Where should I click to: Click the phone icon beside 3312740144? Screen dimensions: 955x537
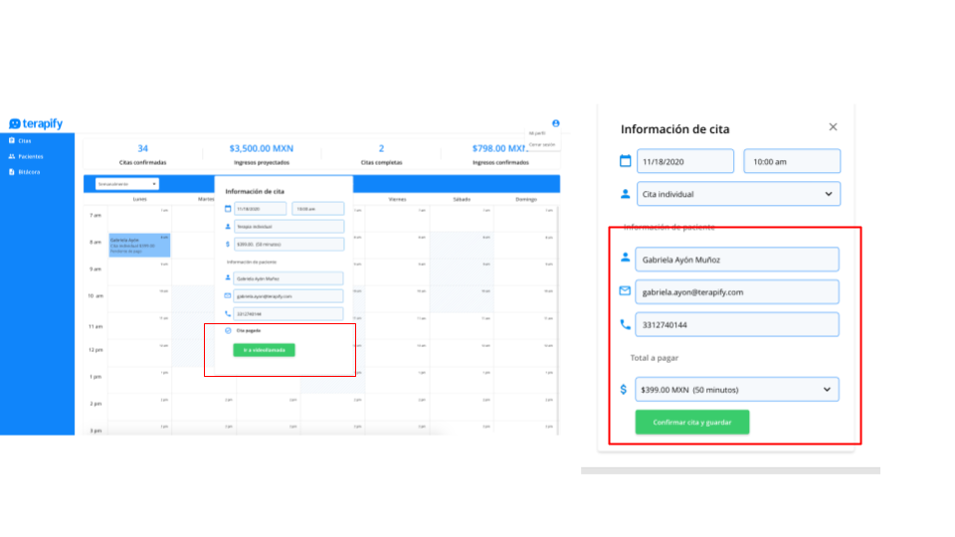tap(626, 324)
